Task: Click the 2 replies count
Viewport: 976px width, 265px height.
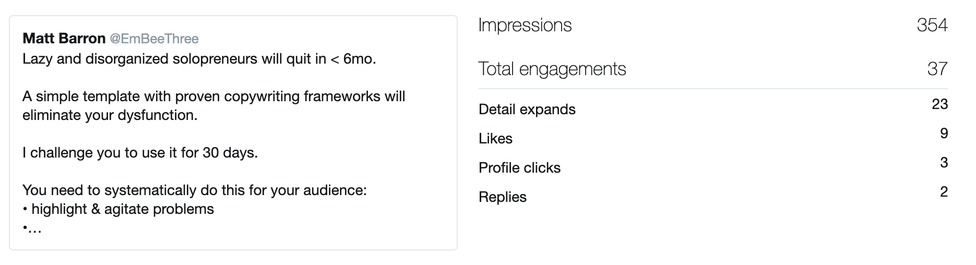Action: tap(944, 192)
